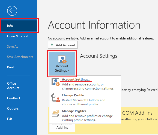Screen dimensions: 158x135
Task: Open the Feedback page
Action: click(14, 98)
